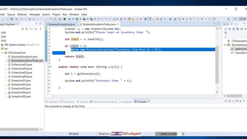Viewport: 247px width, 139px height.
Task: Click the Run External Tools icon
Action: pos(91,19)
